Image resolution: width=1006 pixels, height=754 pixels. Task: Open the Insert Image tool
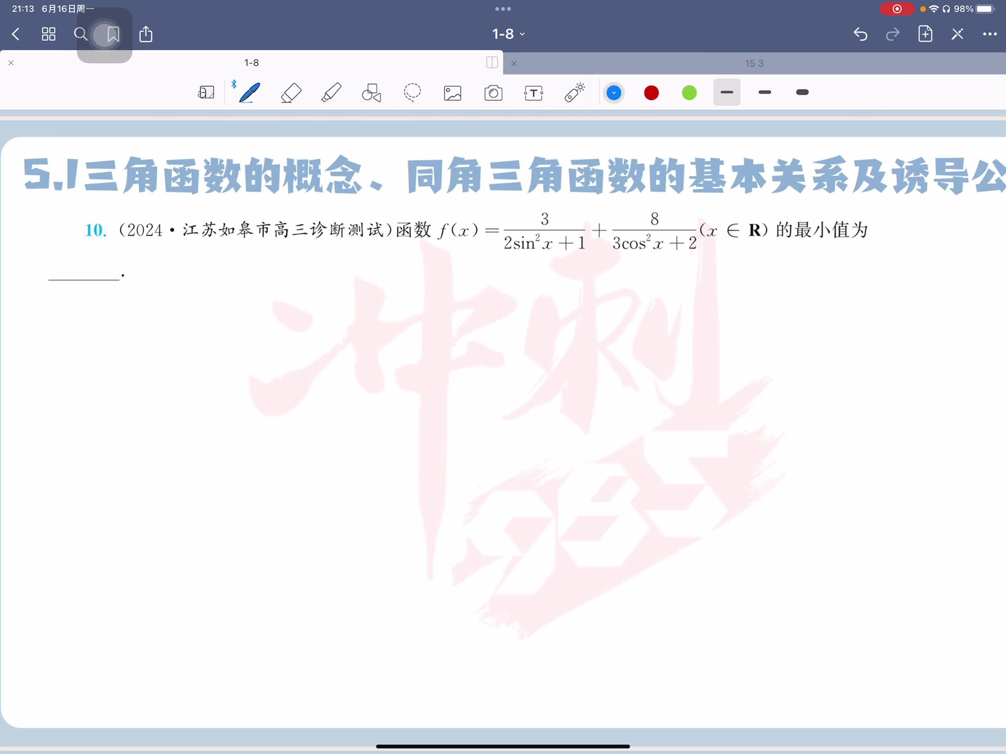coord(453,93)
